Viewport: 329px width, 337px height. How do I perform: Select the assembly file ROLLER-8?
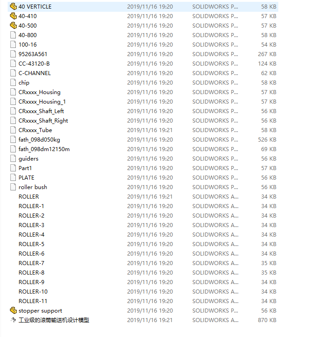[31, 272]
